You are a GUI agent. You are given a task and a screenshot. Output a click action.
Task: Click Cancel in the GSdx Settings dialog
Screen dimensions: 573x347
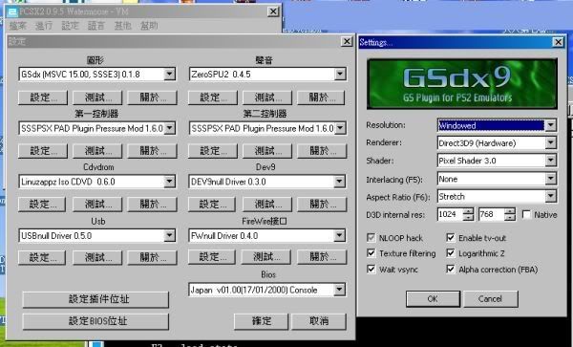(491, 299)
